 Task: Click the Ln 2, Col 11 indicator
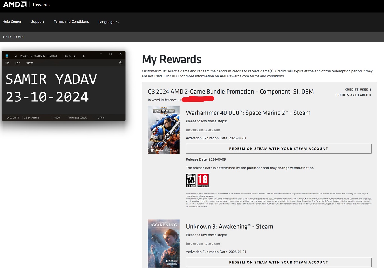coord(13,118)
